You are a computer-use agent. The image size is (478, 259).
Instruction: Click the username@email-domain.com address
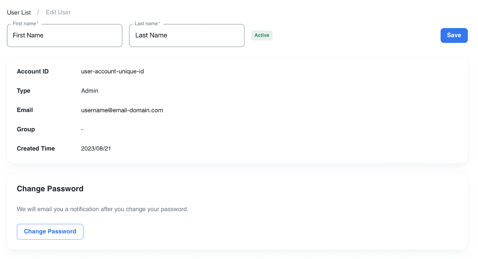(122, 110)
